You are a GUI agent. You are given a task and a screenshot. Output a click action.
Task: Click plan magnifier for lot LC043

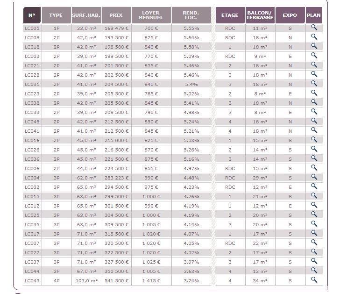point(314,280)
